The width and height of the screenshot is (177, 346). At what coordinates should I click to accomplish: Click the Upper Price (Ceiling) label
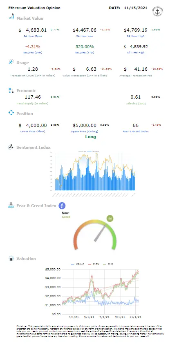coord(85,131)
